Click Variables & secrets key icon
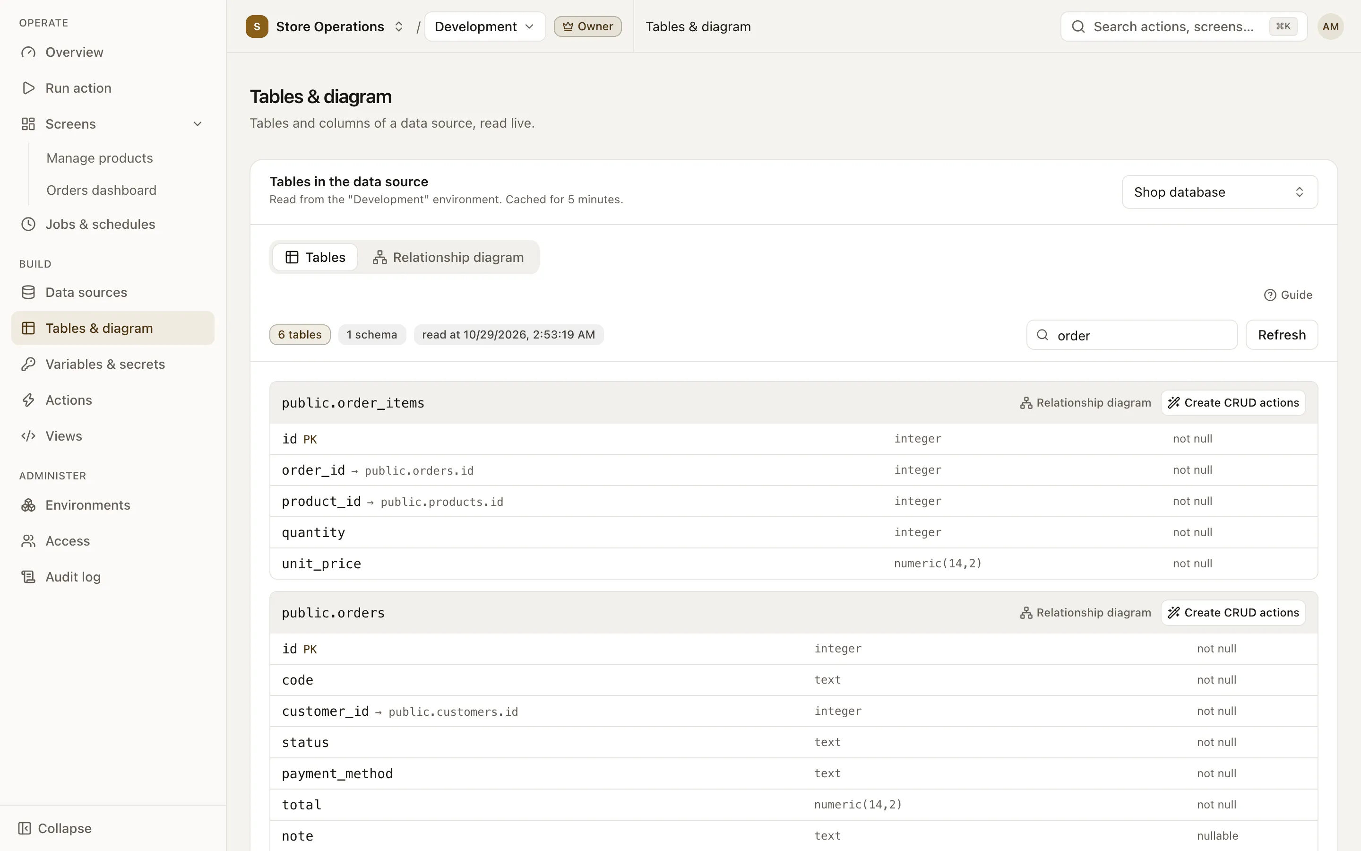 (28, 364)
